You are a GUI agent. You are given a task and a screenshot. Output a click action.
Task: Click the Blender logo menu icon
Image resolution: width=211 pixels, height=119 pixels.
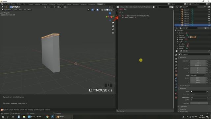(2, 4)
